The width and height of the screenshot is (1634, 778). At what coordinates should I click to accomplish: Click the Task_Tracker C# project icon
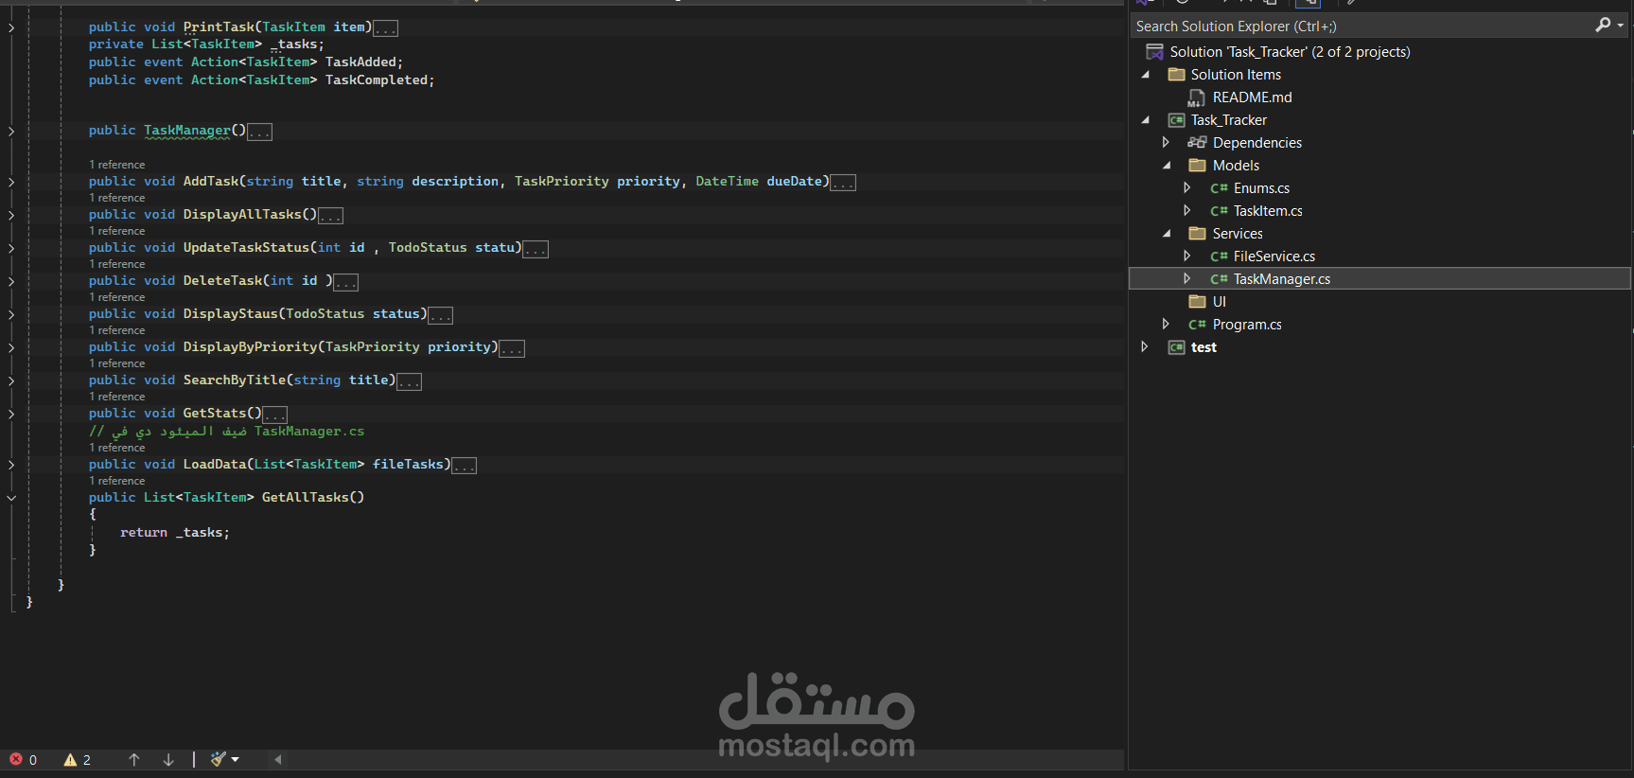pos(1177,120)
